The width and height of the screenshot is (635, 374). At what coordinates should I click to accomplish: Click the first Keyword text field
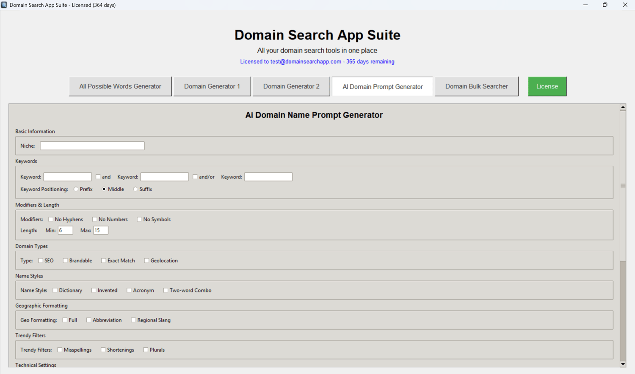point(68,177)
